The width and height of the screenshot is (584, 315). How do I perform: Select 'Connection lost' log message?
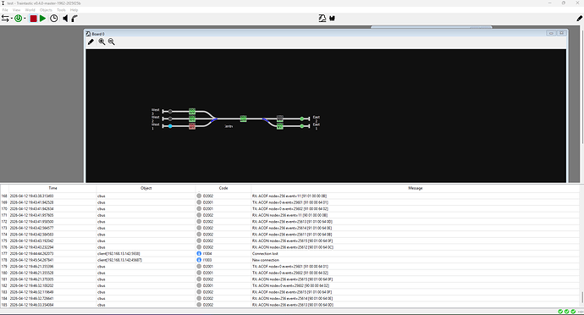265,253
